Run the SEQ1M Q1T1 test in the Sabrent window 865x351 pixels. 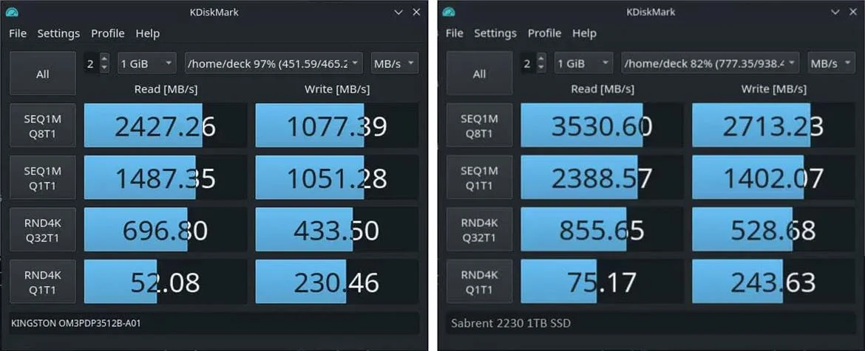pos(479,178)
